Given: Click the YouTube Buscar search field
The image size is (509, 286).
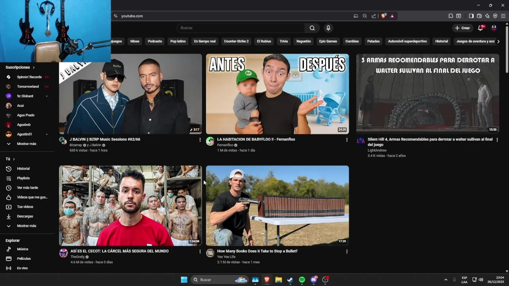Looking at the screenshot, I should point(241,28).
